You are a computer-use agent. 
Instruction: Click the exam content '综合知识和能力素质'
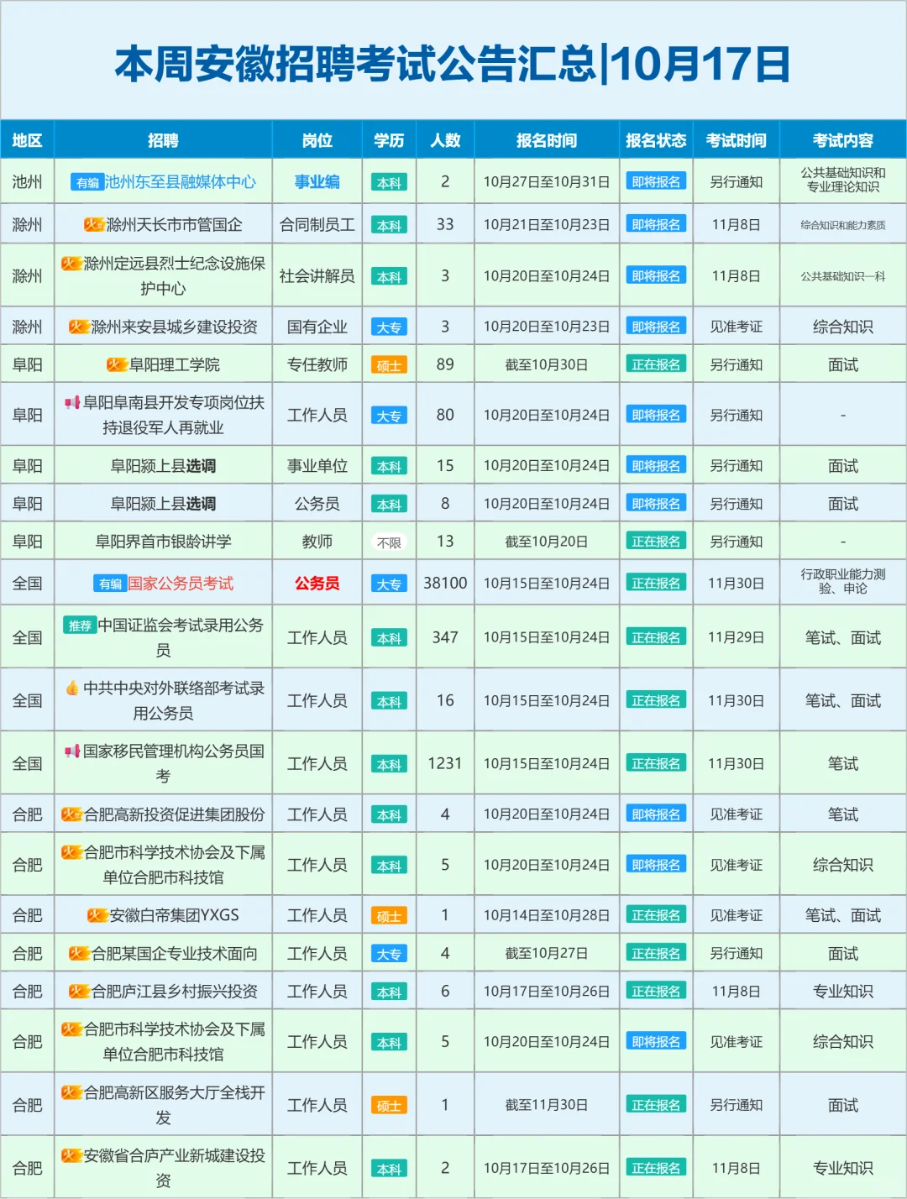pos(843,225)
